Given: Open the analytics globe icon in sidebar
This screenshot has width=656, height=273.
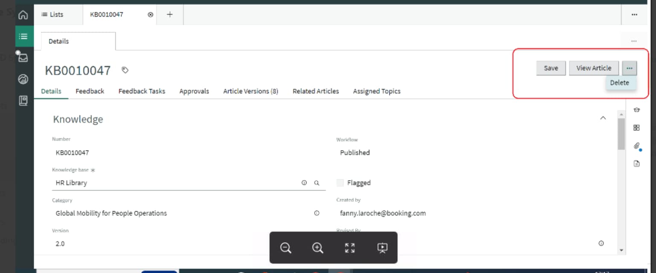Looking at the screenshot, I should pos(24,79).
